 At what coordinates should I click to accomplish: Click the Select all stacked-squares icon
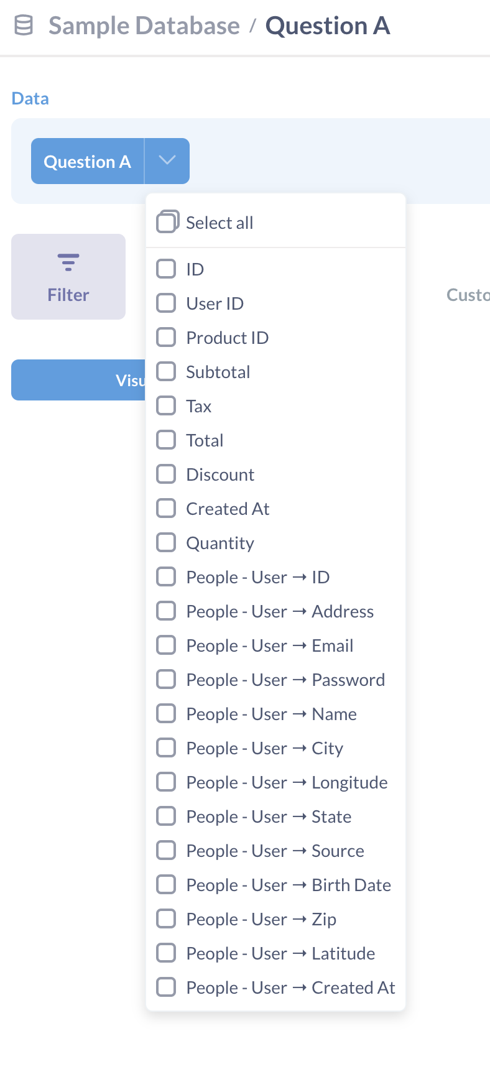click(x=166, y=221)
